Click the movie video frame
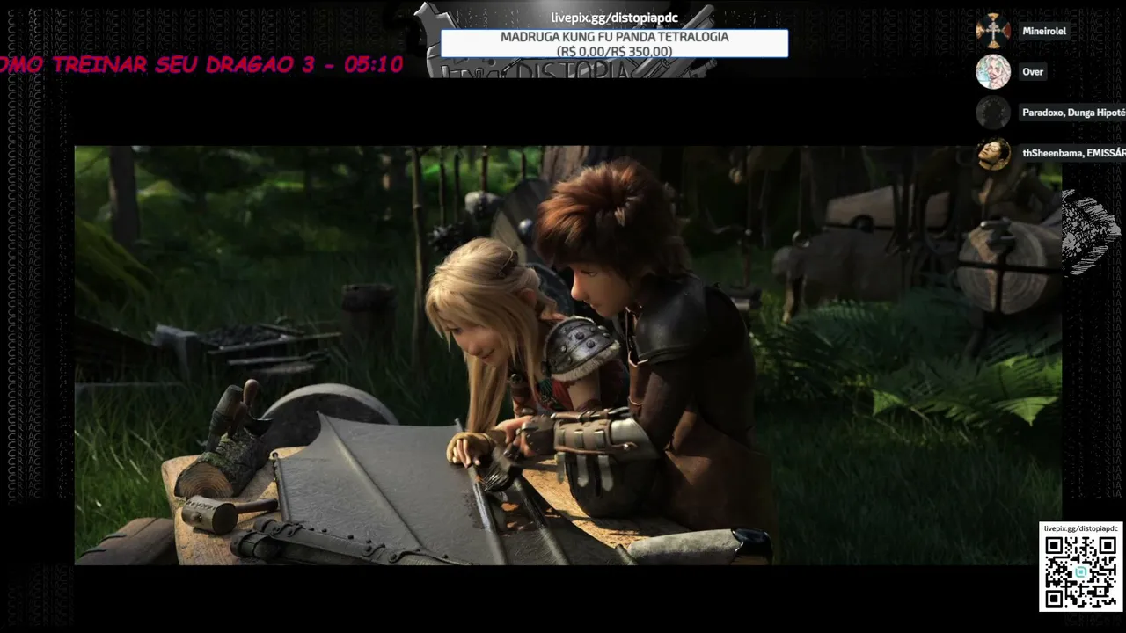 (568, 354)
